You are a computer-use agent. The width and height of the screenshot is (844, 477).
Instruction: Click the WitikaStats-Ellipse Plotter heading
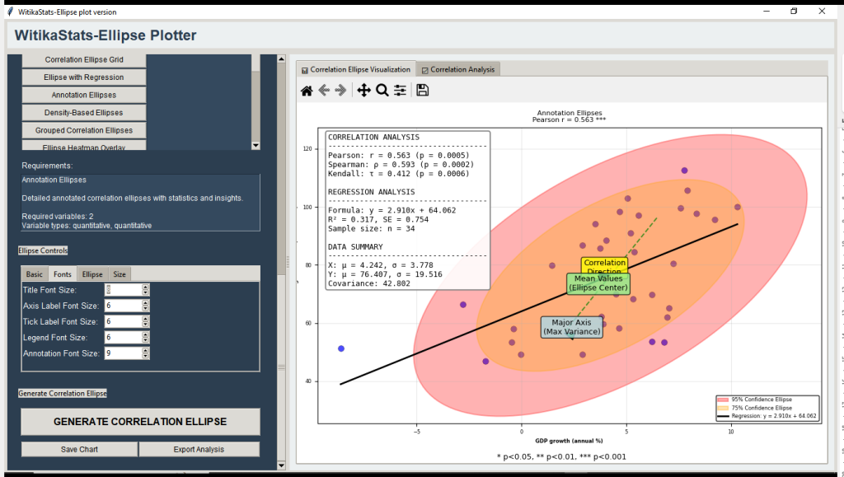point(105,35)
